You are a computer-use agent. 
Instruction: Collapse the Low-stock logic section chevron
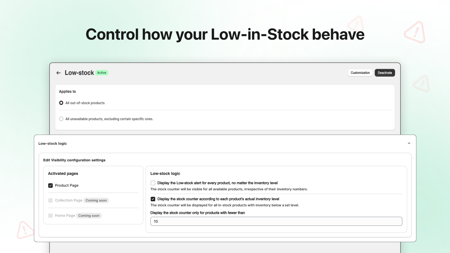(x=409, y=143)
